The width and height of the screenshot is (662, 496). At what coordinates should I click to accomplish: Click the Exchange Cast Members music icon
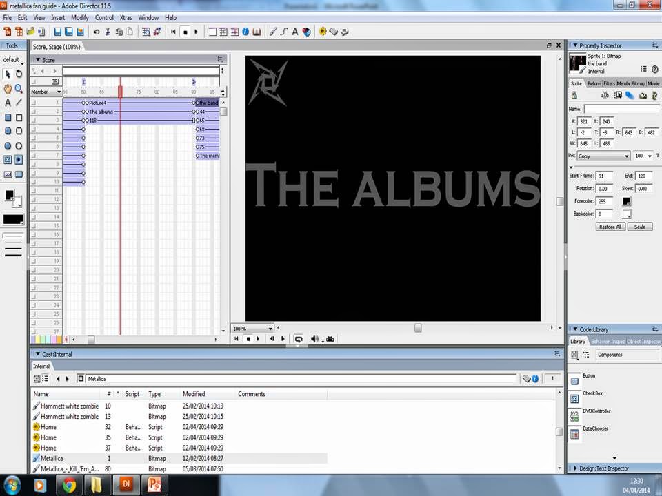157,32
